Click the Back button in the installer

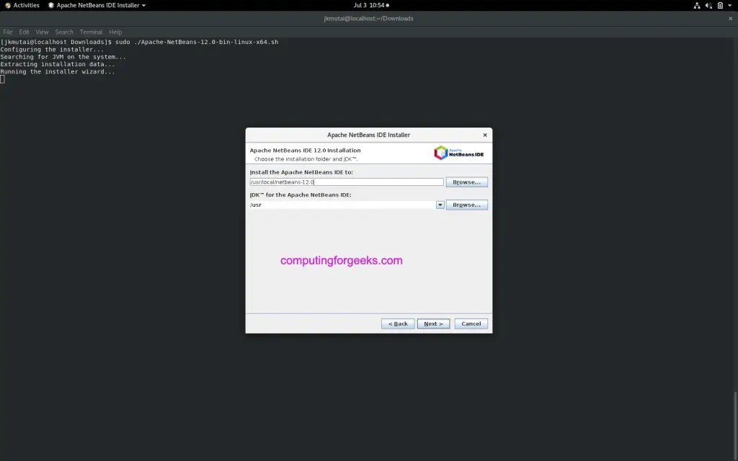click(397, 323)
